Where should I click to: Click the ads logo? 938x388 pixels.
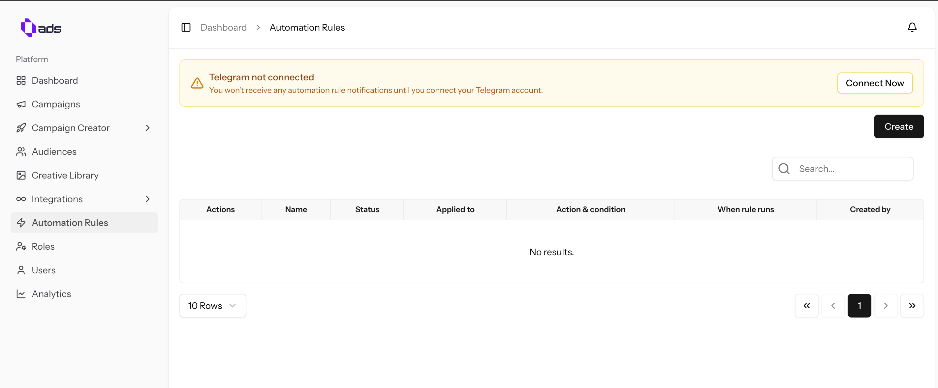(x=41, y=28)
